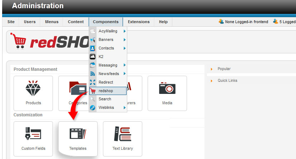Image resolution: width=296 pixels, height=159 pixels.
Task: Open the Templates layout icon
Action: [x=78, y=134]
